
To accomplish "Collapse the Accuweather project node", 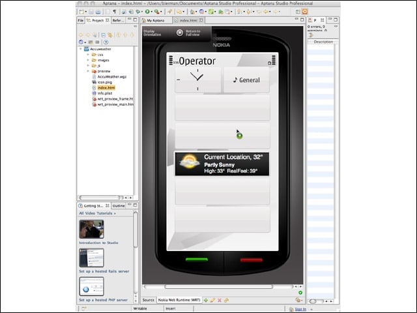I will click(x=81, y=49).
